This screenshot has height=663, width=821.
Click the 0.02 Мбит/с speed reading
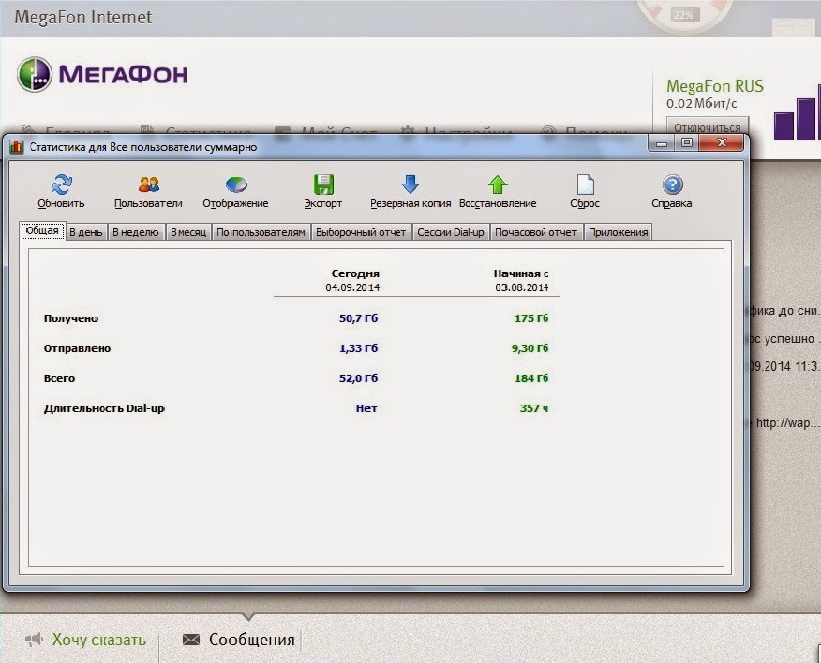coord(702,104)
